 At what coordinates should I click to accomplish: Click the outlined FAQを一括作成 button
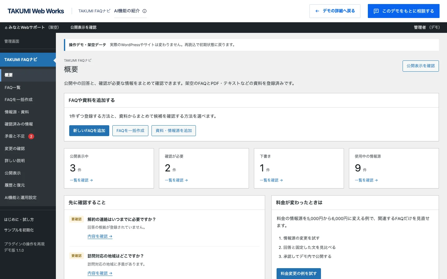pos(130,131)
